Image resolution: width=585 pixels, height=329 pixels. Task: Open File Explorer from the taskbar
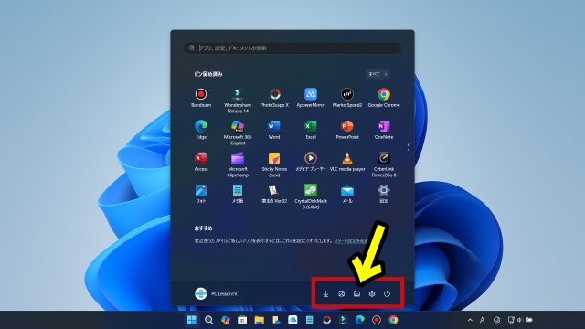(x=260, y=320)
